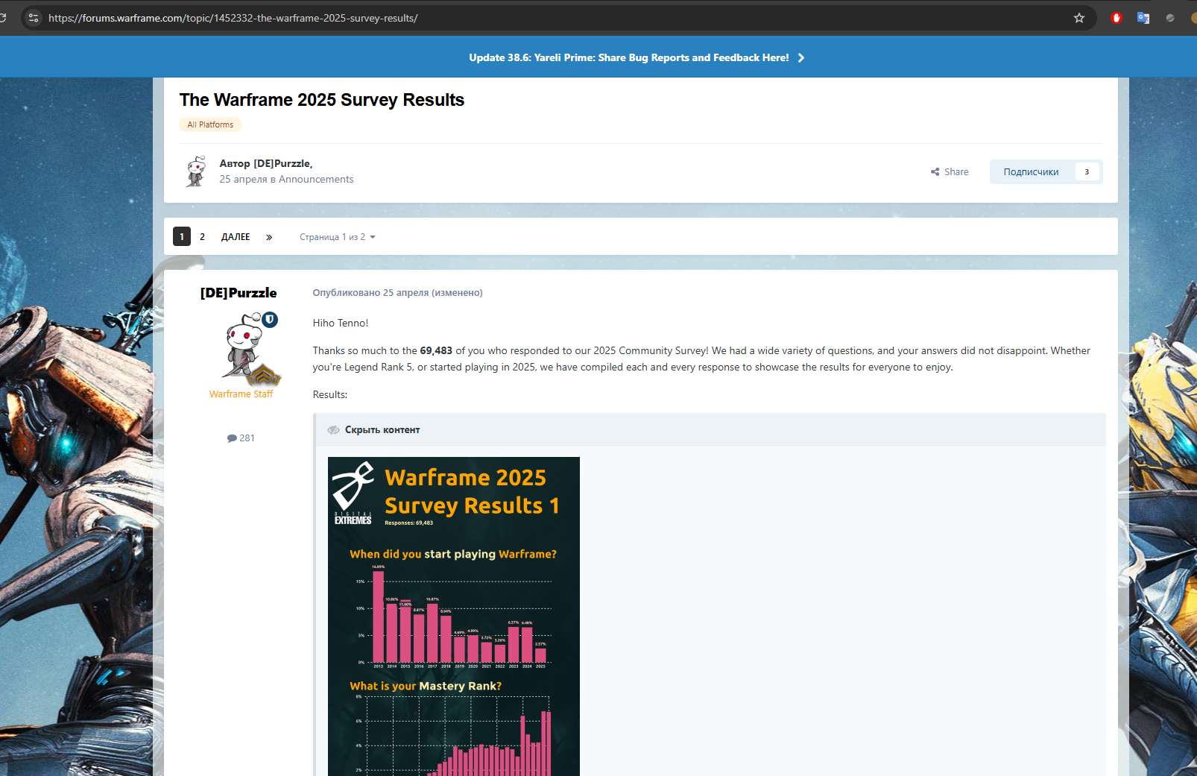
Task: Bookmark this page with the star icon
Action: [x=1078, y=18]
